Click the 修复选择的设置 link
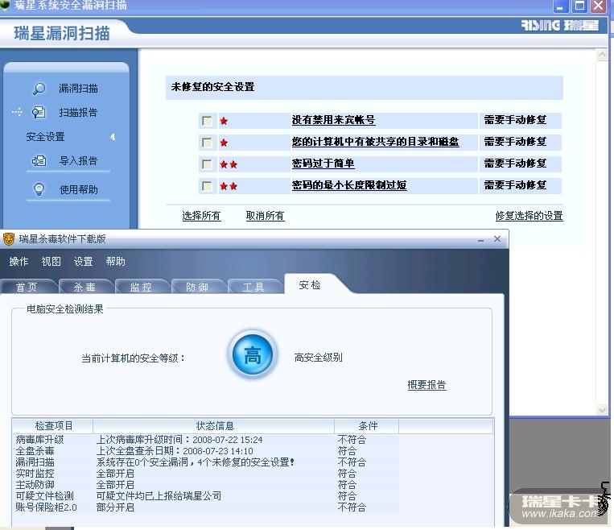 pos(529,216)
